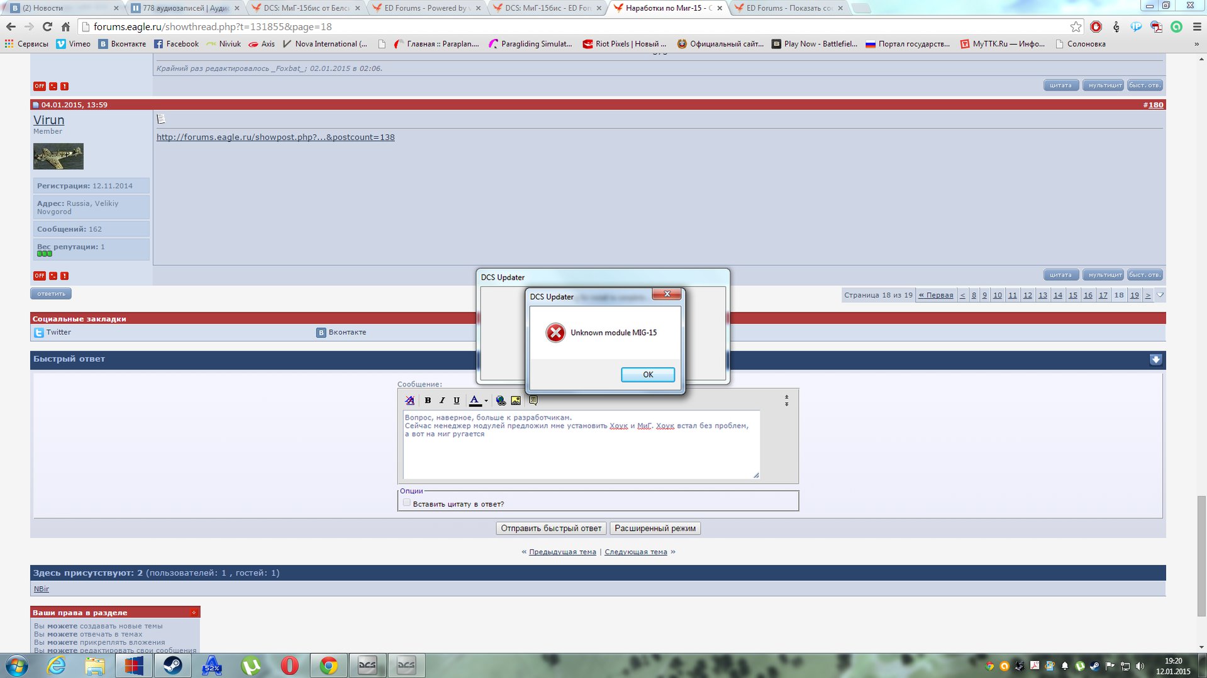The image size is (1207, 678).
Task: Open NBir user link in present users
Action: click(x=41, y=589)
